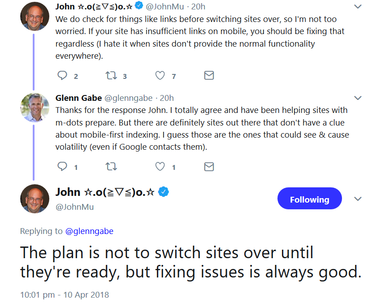Click the envelope icon under Glenn's reply

click(208, 166)
